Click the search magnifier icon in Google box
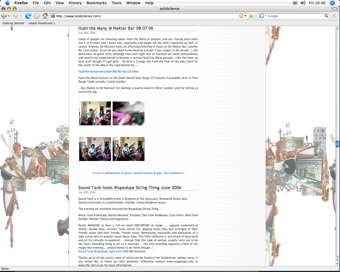 (x=326, y=16)
